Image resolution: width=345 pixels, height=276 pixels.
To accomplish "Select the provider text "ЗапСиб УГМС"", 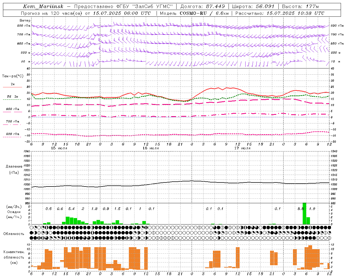I will point(152,6).
